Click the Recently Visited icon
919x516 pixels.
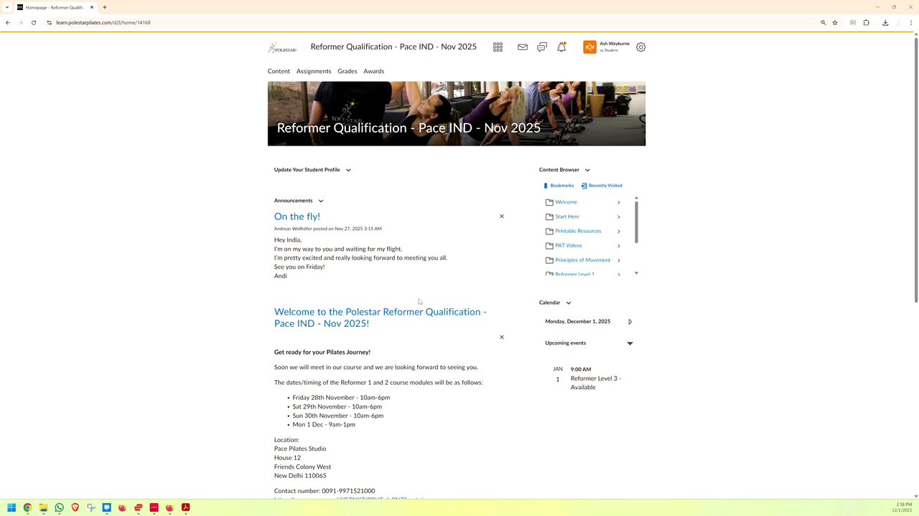584,186
